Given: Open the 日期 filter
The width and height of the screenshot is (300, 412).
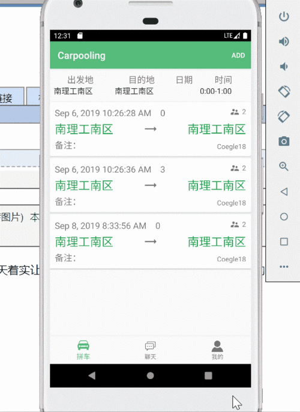Looking at the screenshot, I should point(184,80).
